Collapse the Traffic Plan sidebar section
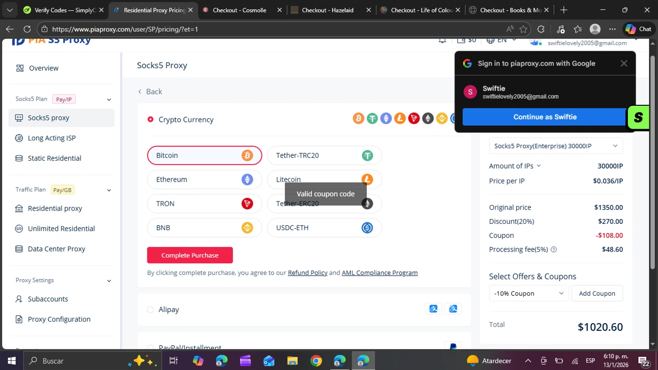658x370 pixels. (x=109, y=190)
